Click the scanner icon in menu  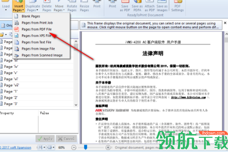point(16,56)
